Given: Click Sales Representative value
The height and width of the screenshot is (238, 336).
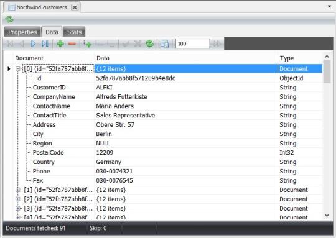Looking at the screenshot, I should click(x=125, y=116).
